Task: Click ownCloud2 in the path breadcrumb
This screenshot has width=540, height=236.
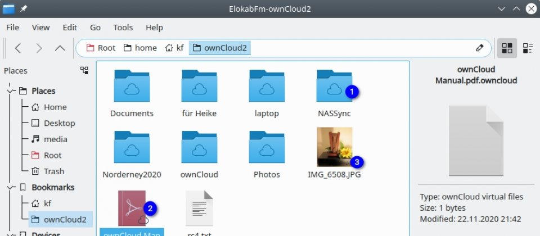Action: click(220, 48)
